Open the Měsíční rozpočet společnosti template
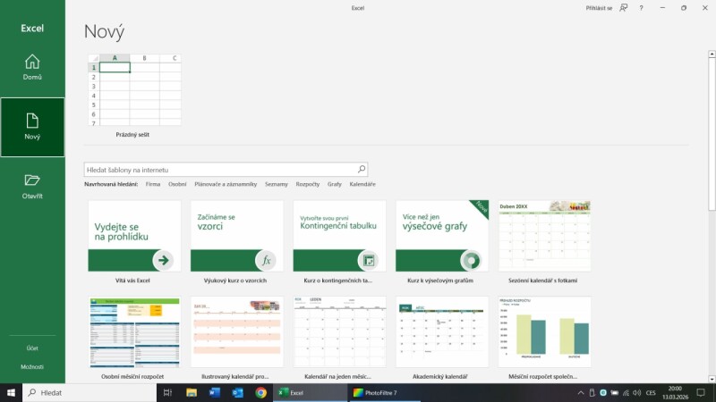This screenshot has width=716, height=402. click(544, 339)
